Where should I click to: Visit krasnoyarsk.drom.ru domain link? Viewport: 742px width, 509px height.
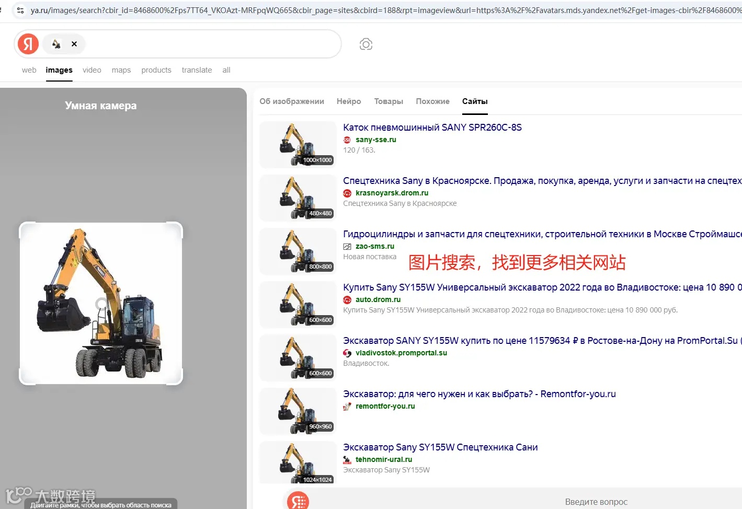coord(392,193)
